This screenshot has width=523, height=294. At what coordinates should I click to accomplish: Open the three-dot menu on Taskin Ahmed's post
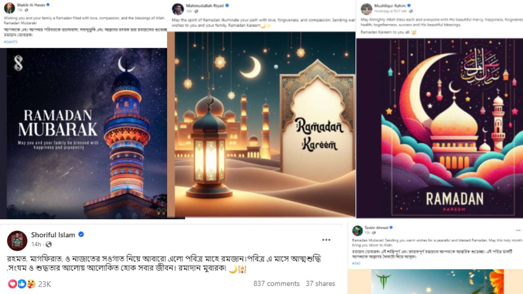tap(518, 231)
